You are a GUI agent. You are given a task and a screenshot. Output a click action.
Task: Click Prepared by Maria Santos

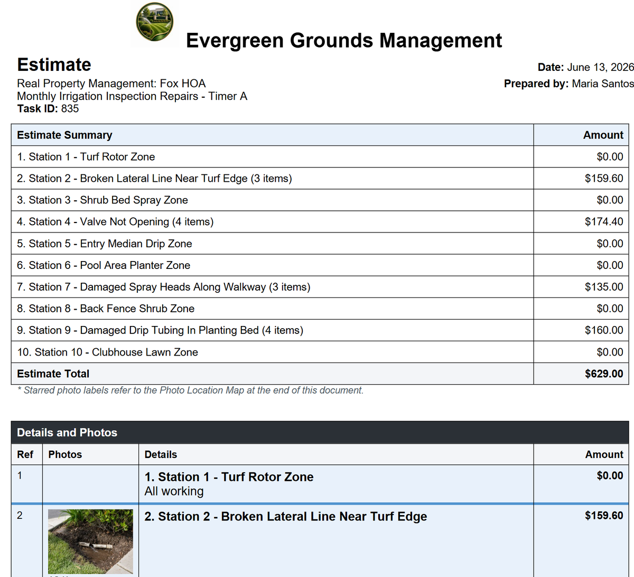569,83
